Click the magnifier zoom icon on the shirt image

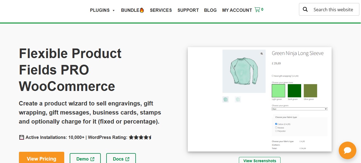coord(261,54)
